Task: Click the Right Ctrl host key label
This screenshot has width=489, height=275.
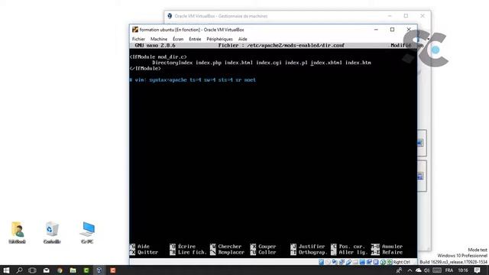Action: 402,262
